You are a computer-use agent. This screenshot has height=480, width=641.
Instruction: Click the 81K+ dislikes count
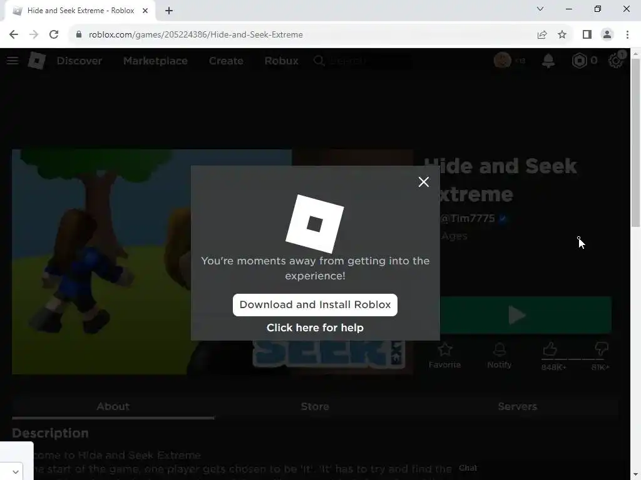[x=600, y=367]
